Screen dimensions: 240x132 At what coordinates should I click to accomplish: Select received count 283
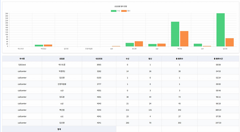pos(127,123)
